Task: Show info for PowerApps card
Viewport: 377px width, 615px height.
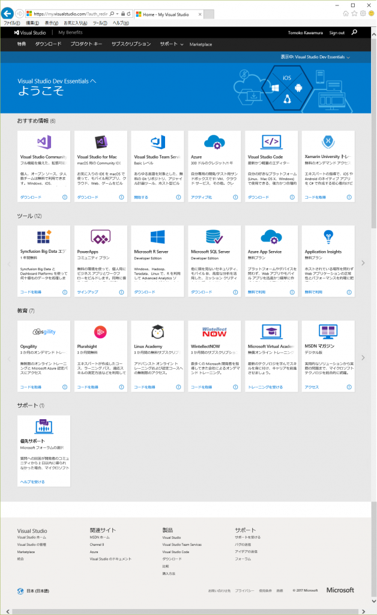Action: click(x=121, y=292)
